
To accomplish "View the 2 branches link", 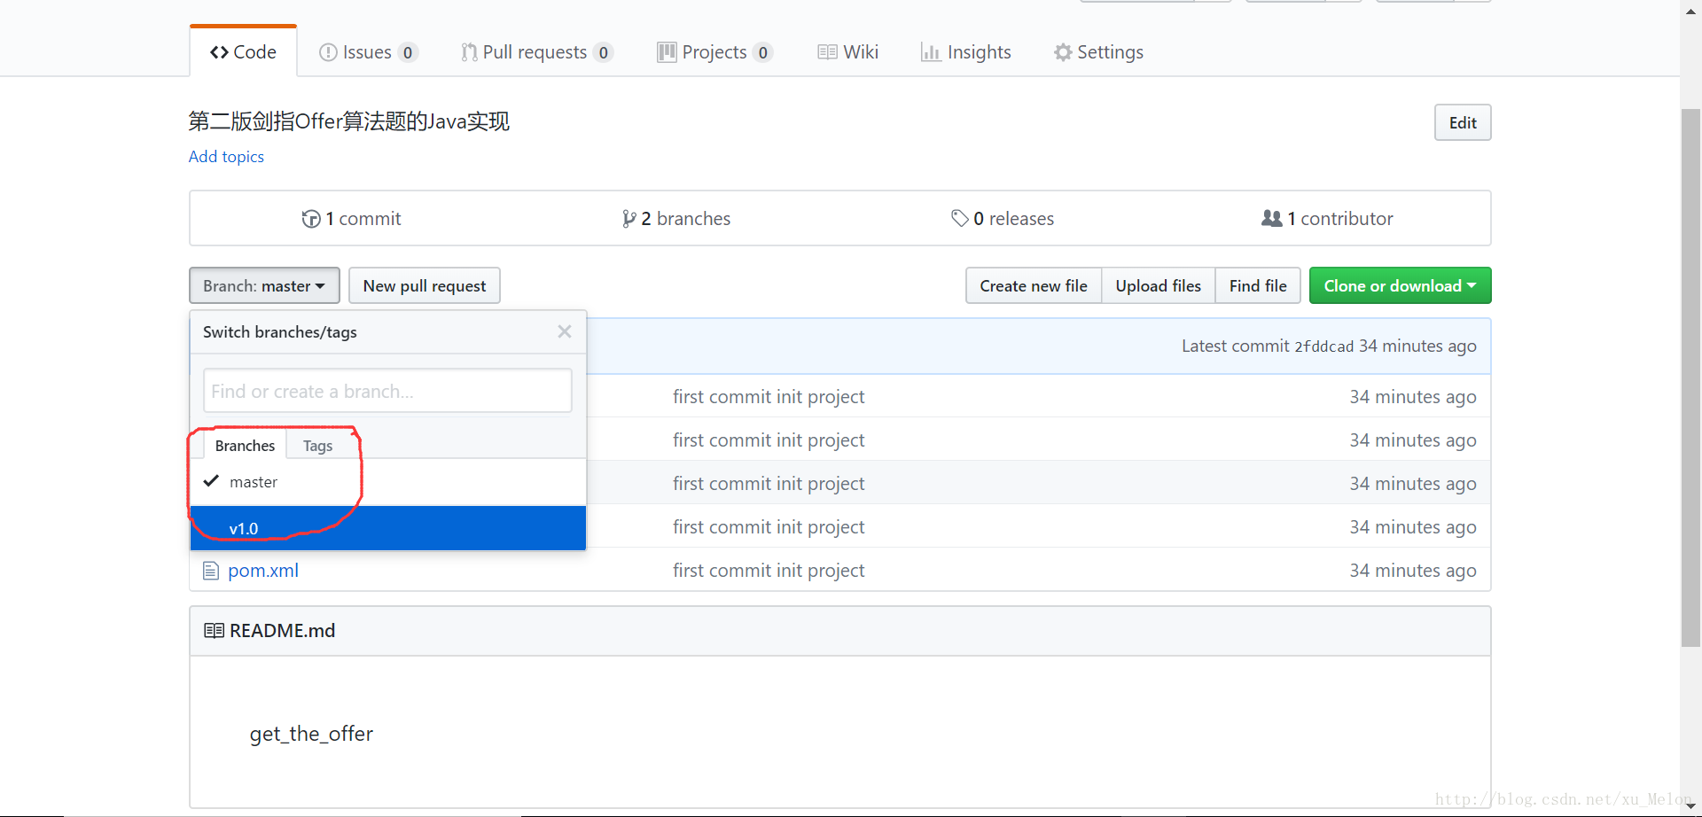I will tap(675, 219).
